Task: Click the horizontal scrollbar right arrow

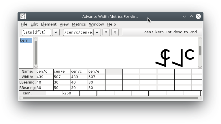Action: pyautogui.click(x=201, y=98)
